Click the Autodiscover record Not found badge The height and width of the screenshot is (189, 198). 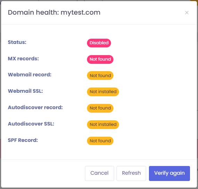tap(100, 108)
